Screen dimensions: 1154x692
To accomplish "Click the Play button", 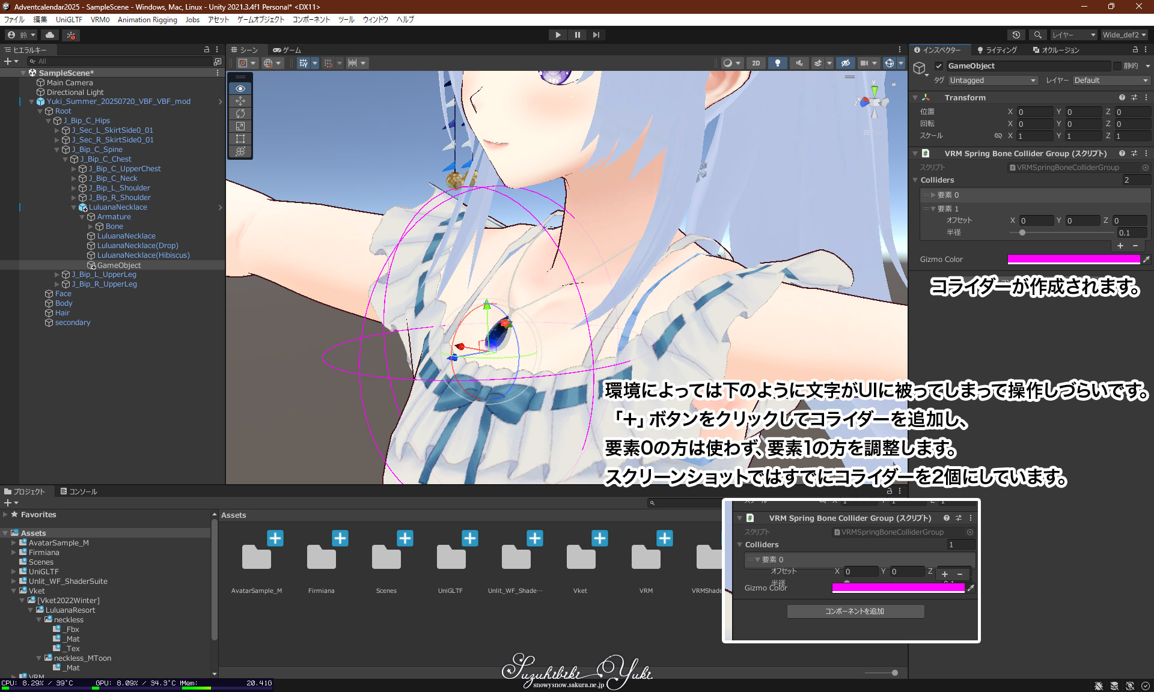I will (558, 35).
